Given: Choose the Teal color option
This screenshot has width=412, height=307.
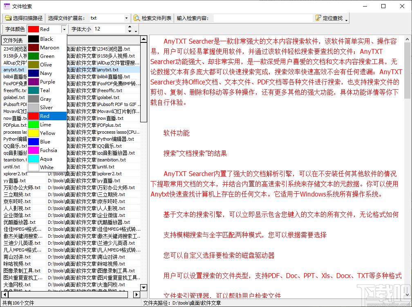Looking at the screenshot, I should coord(47,91).
